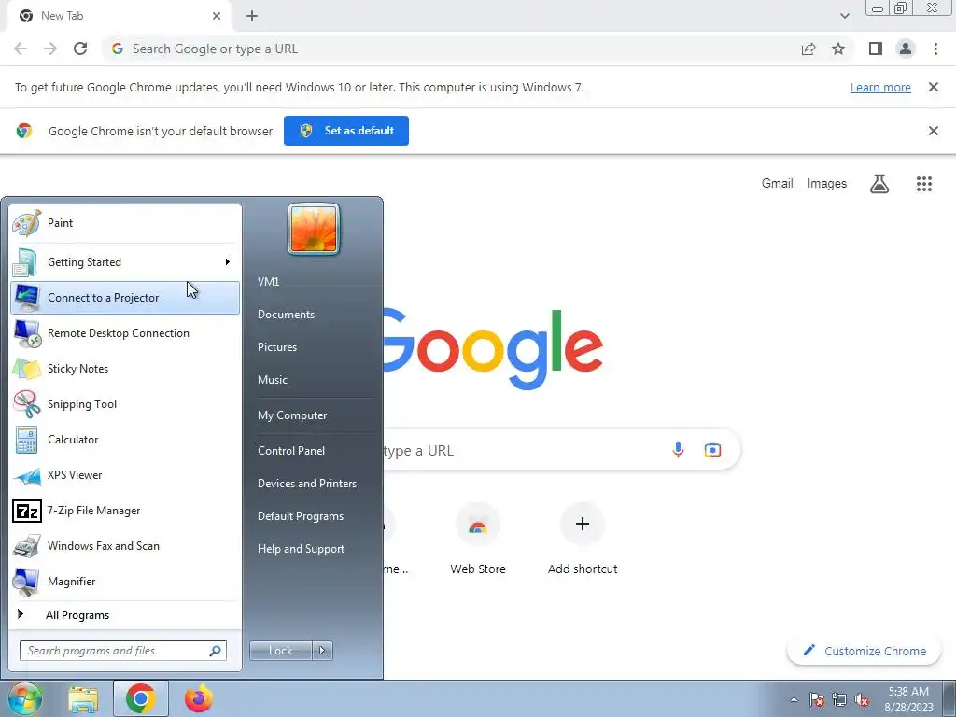Screen dimensions: 956x717
Task: Reload the page in Chrome
Action: pos(80,49)
